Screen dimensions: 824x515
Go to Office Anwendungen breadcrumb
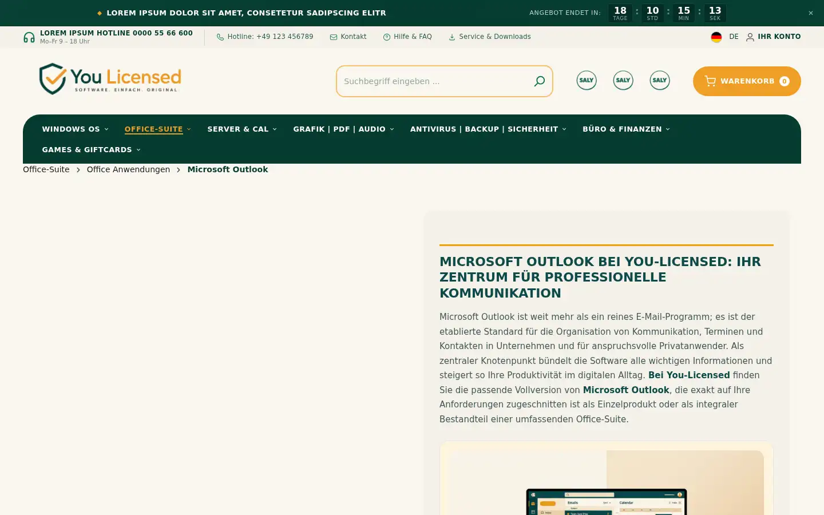click(x=128, y=169)
